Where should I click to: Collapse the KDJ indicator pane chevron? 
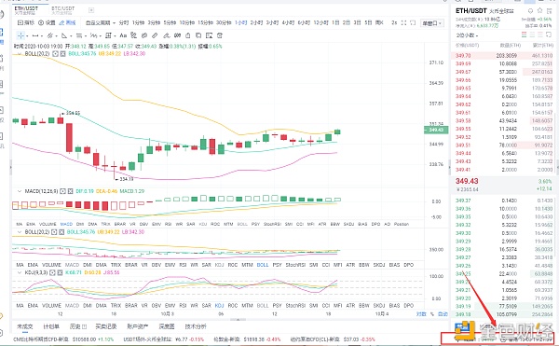pyautogui.click(x=20, y=272)
